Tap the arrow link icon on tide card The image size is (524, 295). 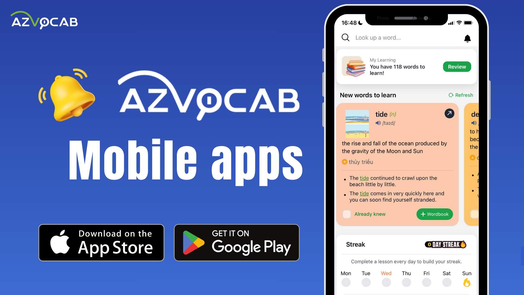click(x=449, y=113)
